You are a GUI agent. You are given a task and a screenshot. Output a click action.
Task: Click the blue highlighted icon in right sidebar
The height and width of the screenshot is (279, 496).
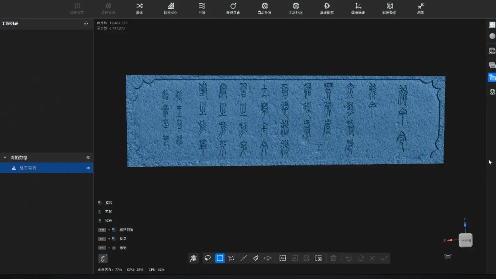492,77
